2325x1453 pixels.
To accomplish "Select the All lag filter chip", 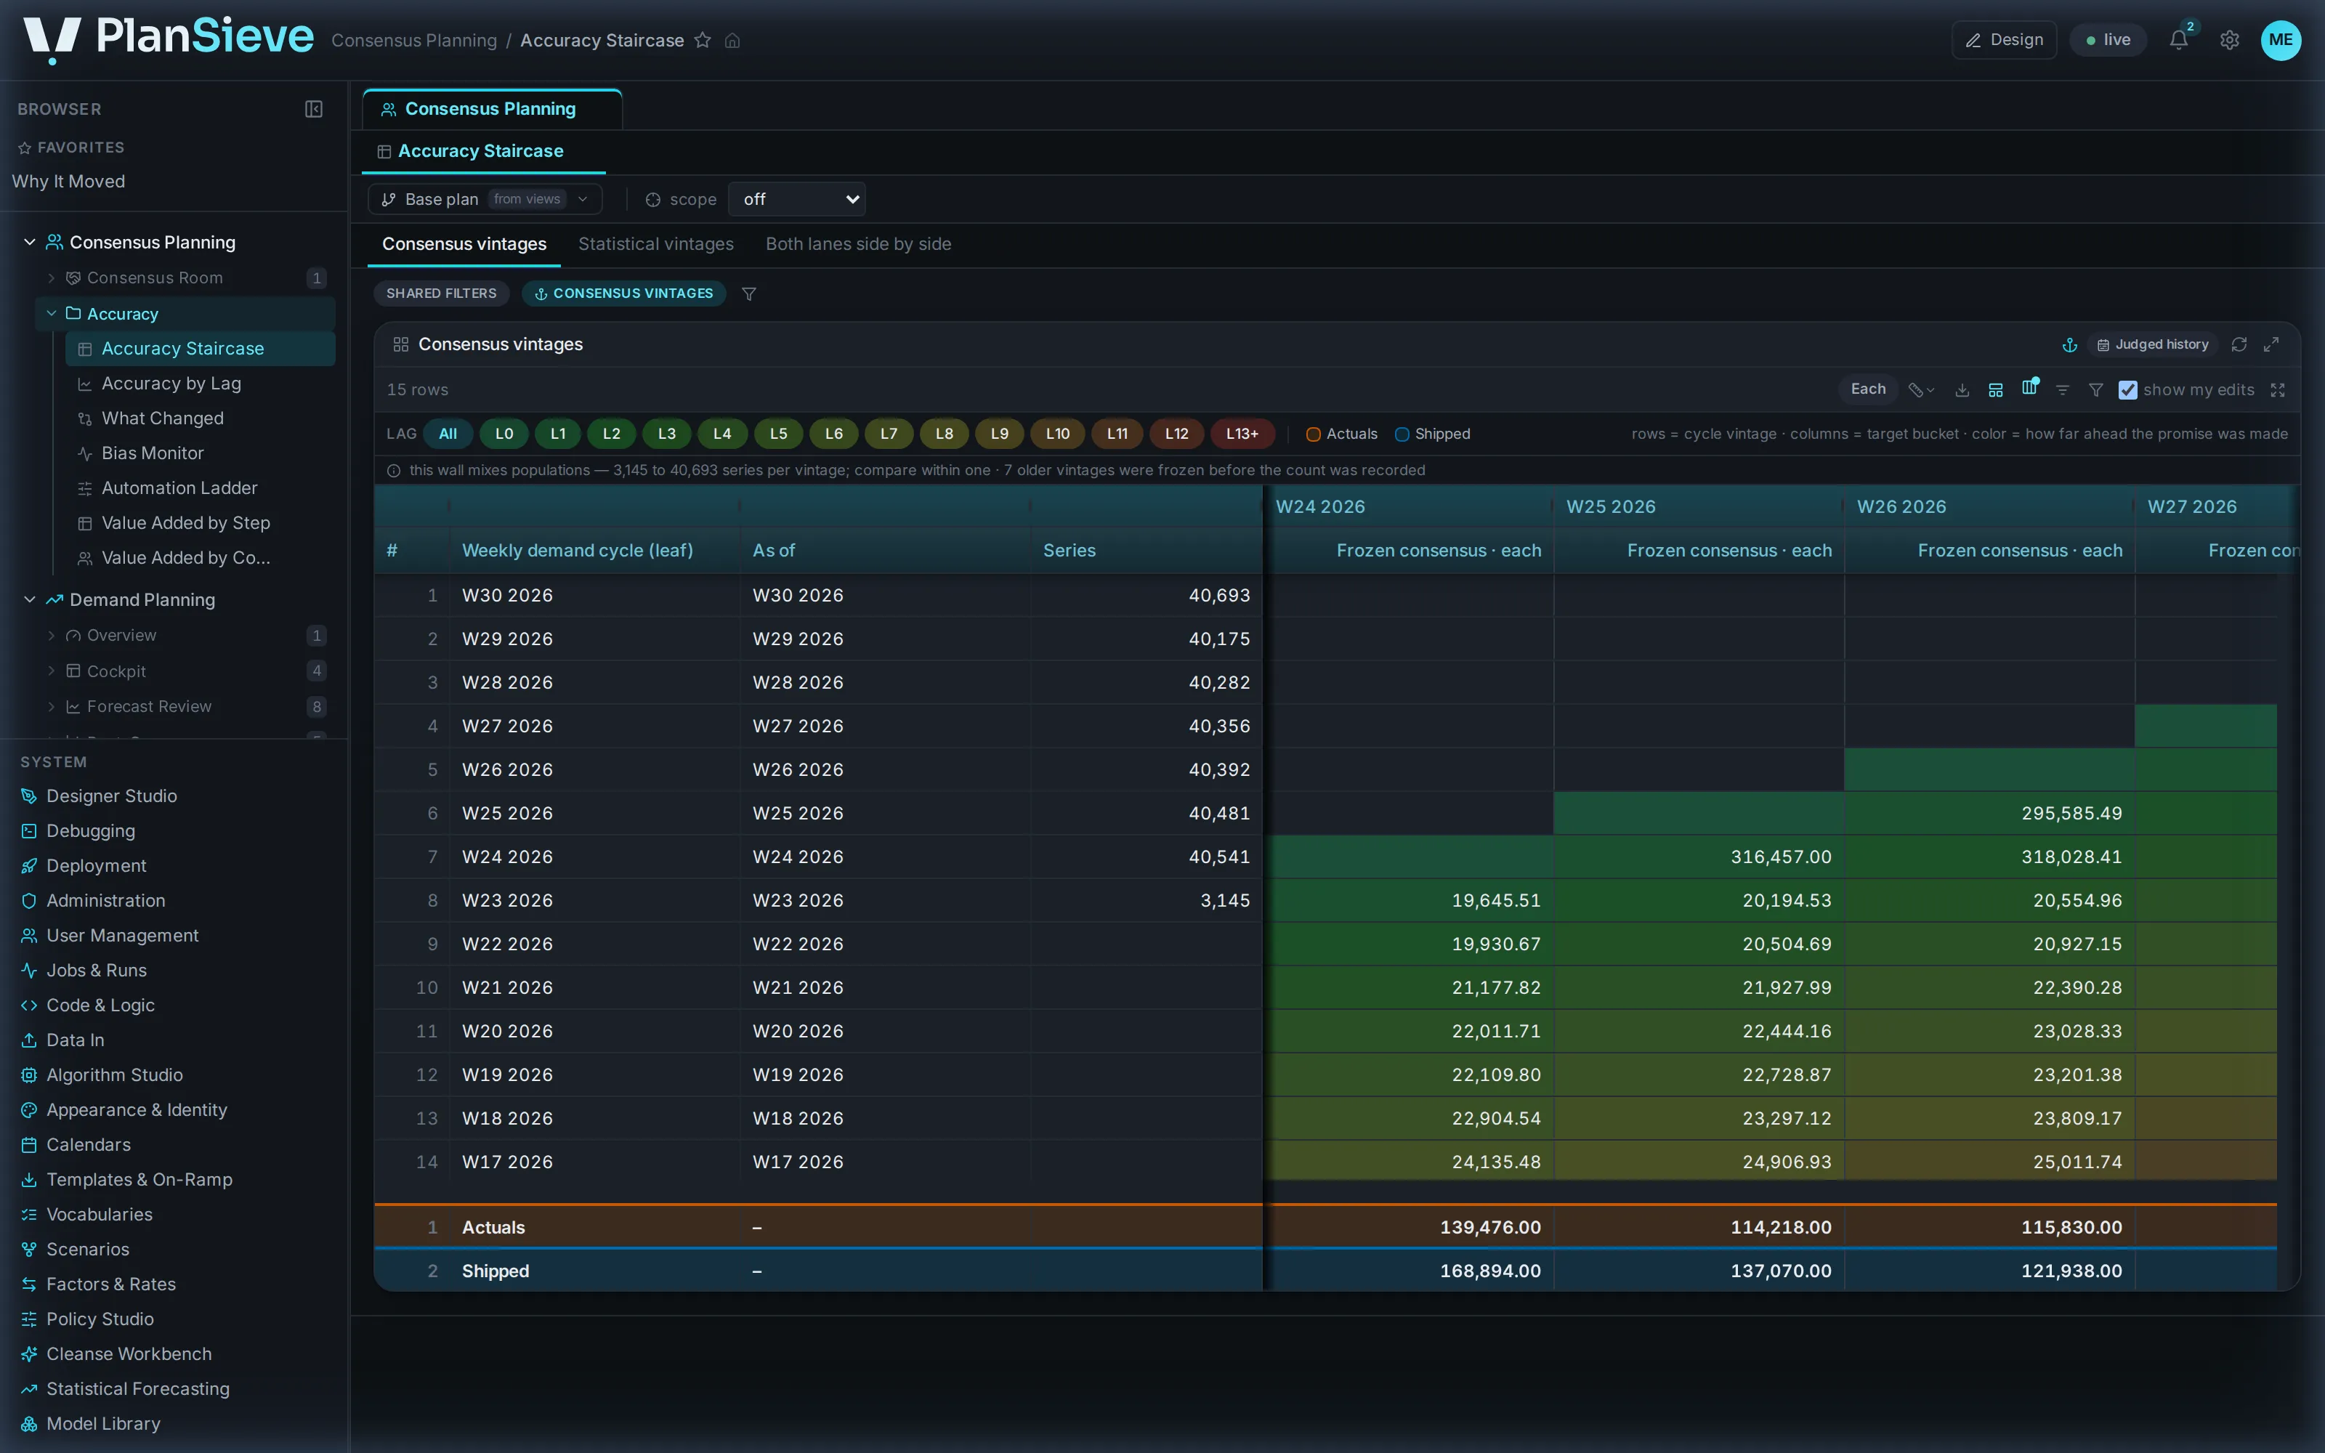I will (448, 434).
